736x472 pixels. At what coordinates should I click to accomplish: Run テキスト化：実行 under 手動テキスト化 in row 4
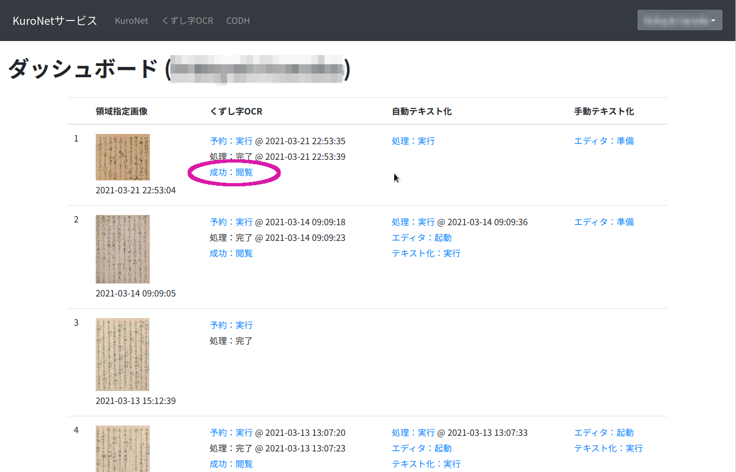(x=608, y=448)
